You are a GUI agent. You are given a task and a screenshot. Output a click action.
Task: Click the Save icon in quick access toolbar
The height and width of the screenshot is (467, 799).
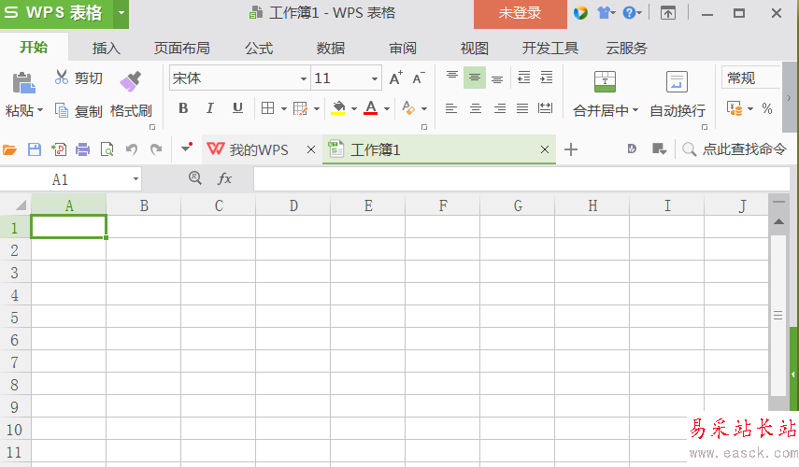[35, 149]
